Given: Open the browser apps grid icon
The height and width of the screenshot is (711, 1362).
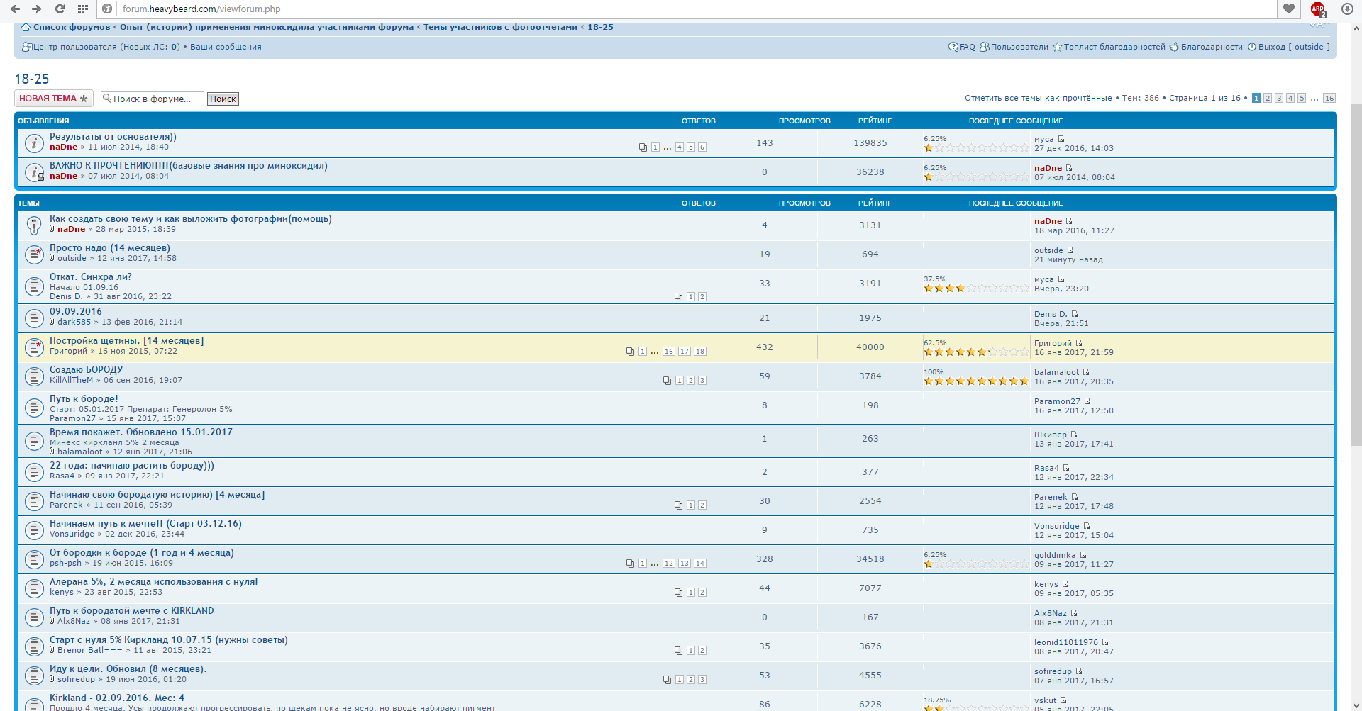Looking at the screenshot, I should click(83, 9).
